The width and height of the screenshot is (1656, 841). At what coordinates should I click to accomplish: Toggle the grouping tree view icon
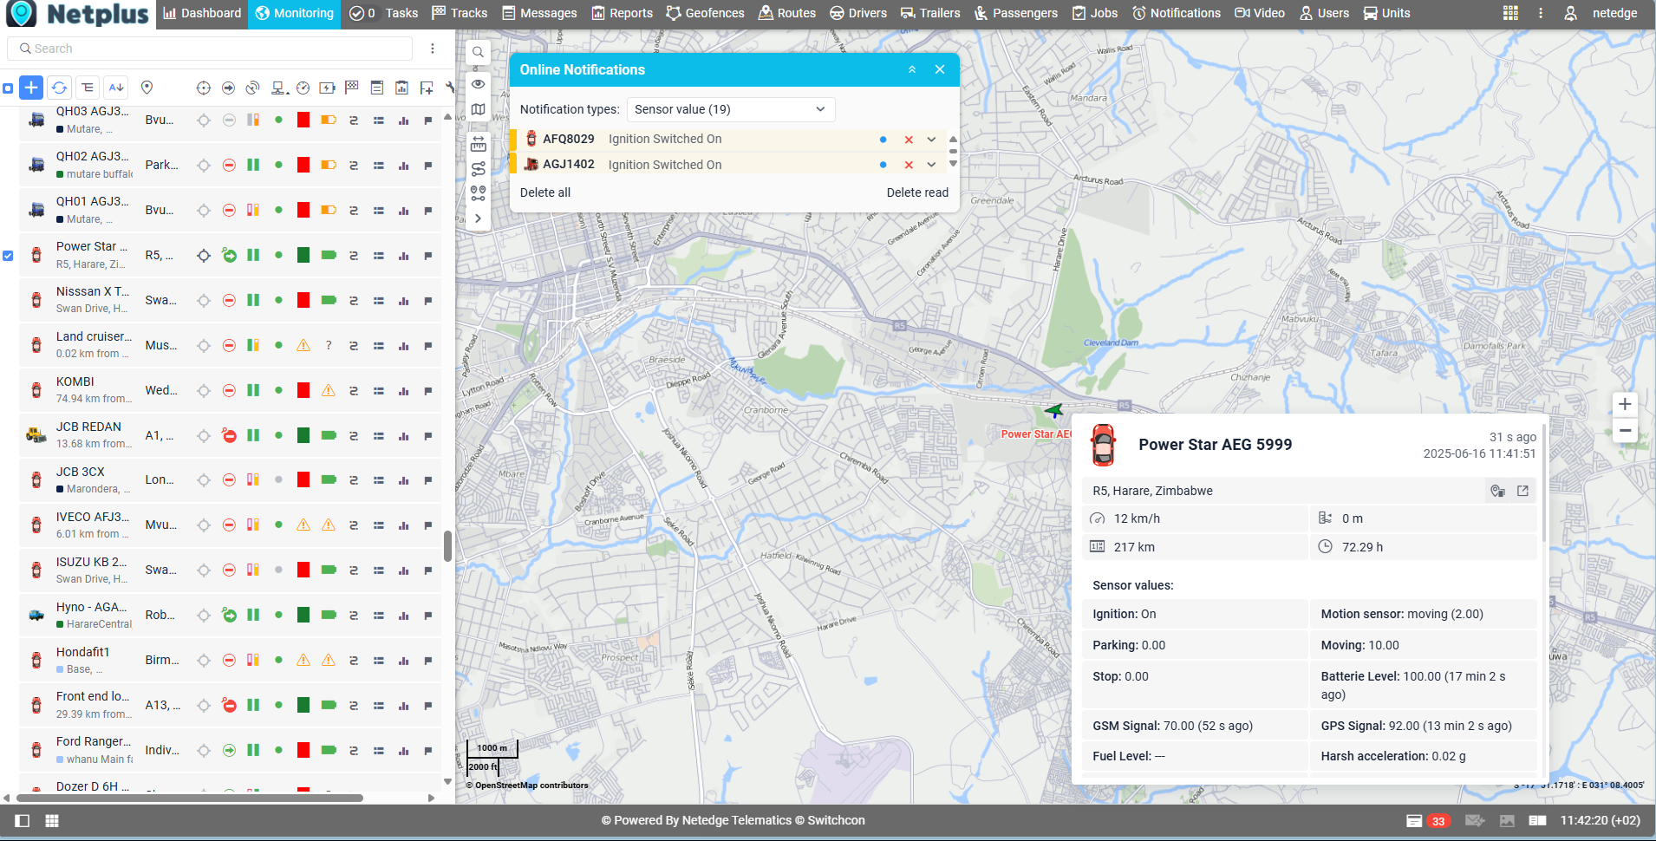pyautogui.click(x=88, y=88)
